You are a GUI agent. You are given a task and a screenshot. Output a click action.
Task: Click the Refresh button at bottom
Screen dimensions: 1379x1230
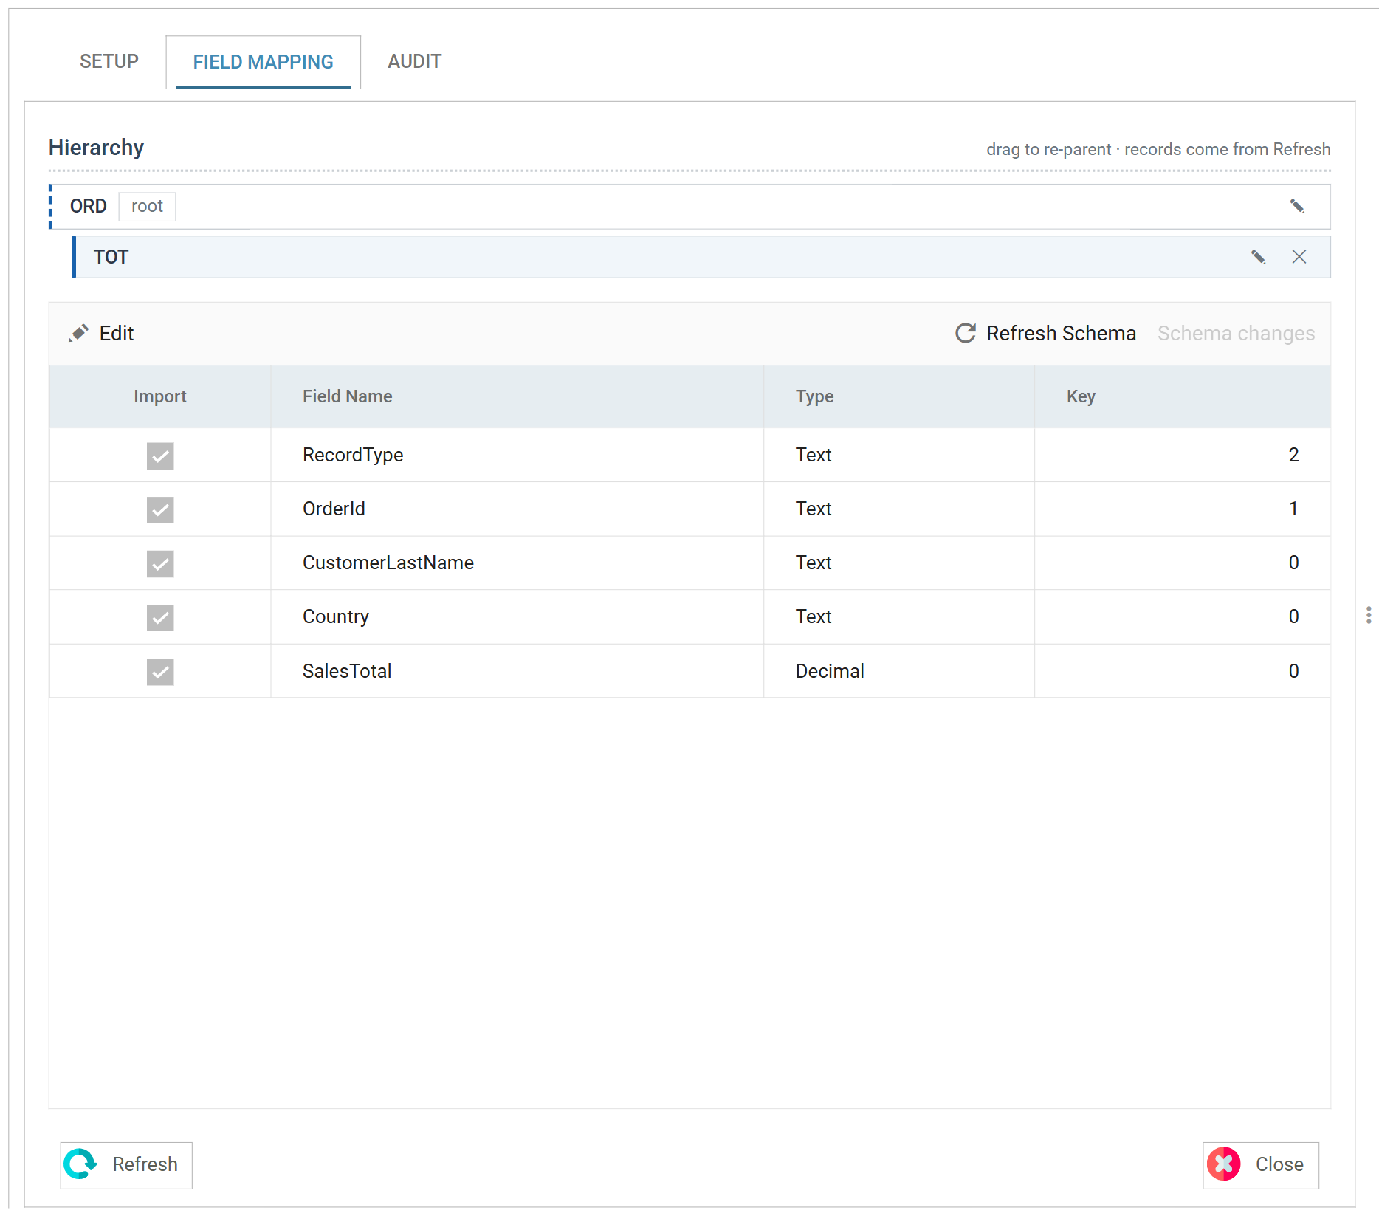pyautogui.click(x=126, y=1165)
